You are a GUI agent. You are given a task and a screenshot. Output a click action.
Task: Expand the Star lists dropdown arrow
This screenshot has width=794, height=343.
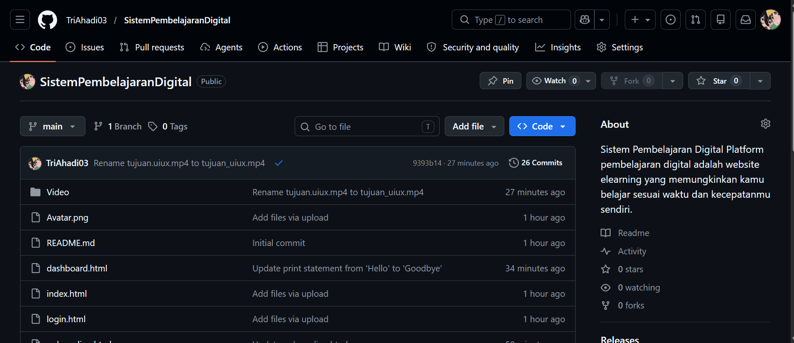[x=760, y=81]
